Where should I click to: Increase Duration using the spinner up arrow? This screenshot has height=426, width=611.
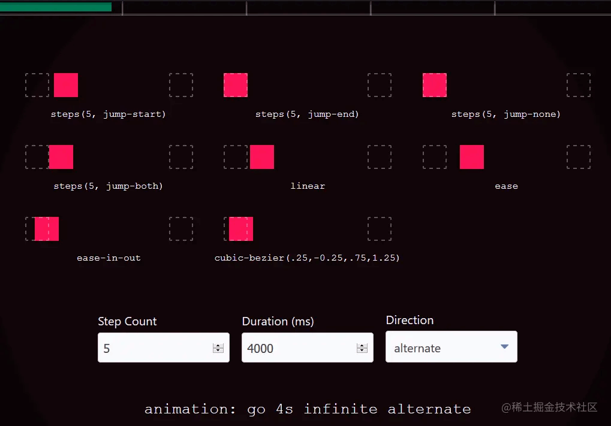point(362,346)
